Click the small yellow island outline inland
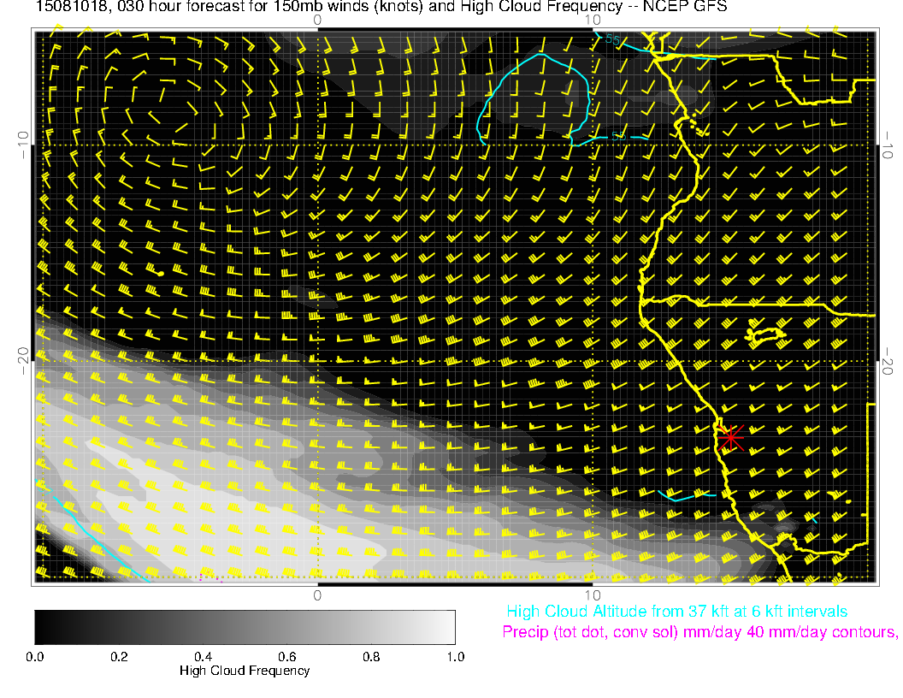Screen dimensions: 903x698 [x=766, y=335]
